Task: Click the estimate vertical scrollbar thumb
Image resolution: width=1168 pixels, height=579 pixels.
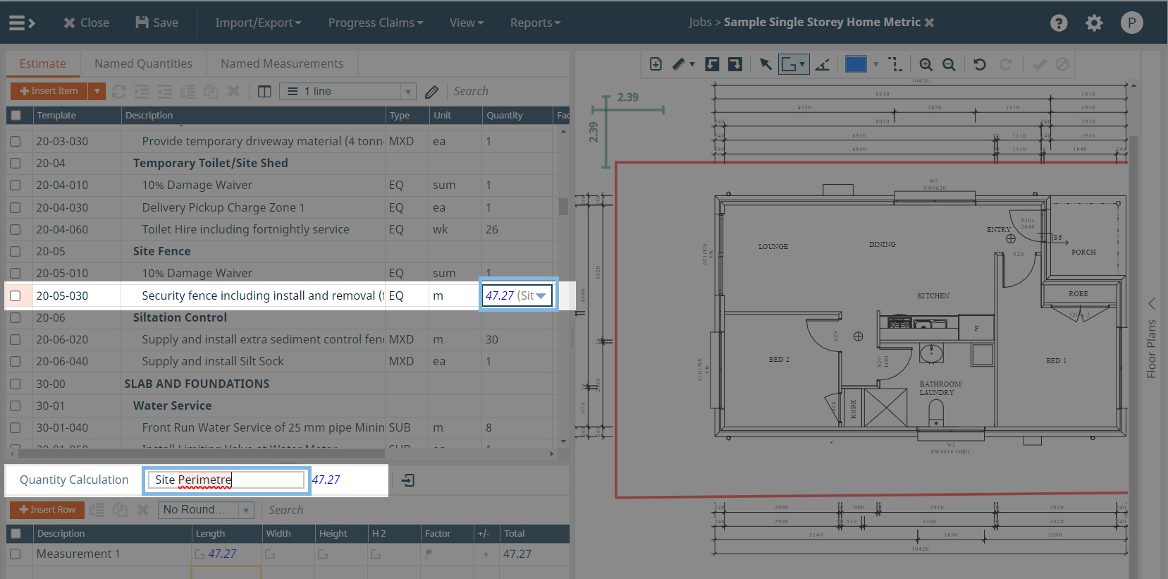Action: pos(563,206)
